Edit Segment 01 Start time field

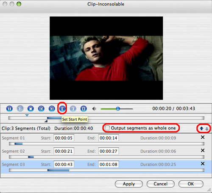[x=64, y=138]
